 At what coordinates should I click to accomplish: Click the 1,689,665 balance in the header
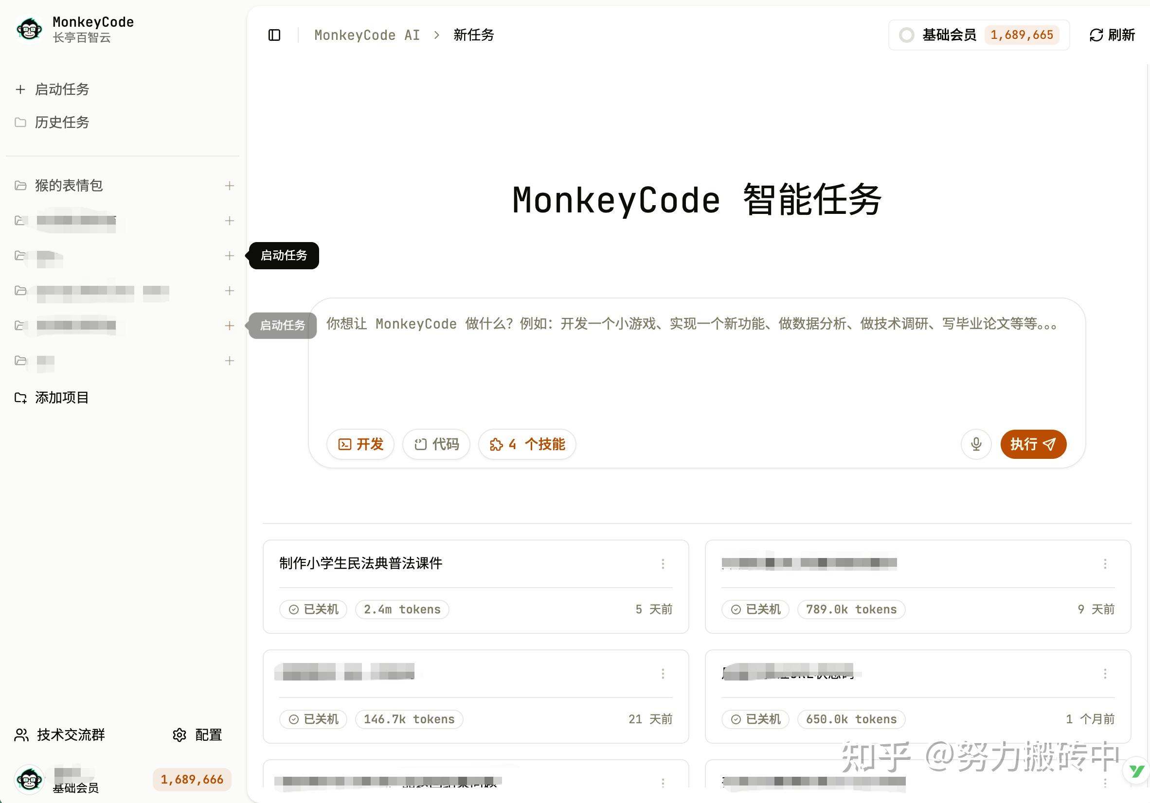click(x=1022, y=35)
